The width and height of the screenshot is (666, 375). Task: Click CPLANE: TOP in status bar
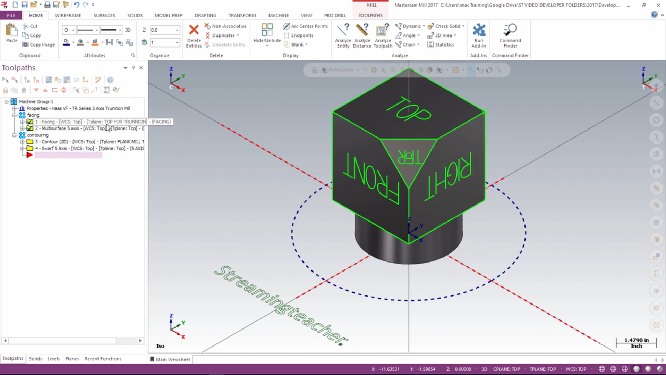pyautogui.click(x=506, y=369)
